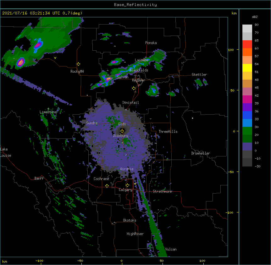
Task: Click the Vulcan label
Action: (171, 249)
